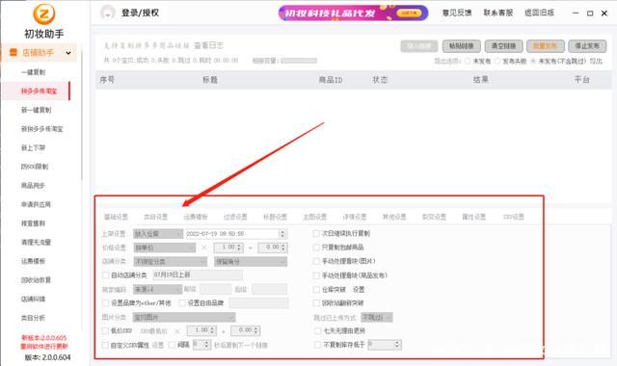The width and height of the screenshot is (617, 366).
Task: Open 登录/授权 login link
Action: point(140,13)
